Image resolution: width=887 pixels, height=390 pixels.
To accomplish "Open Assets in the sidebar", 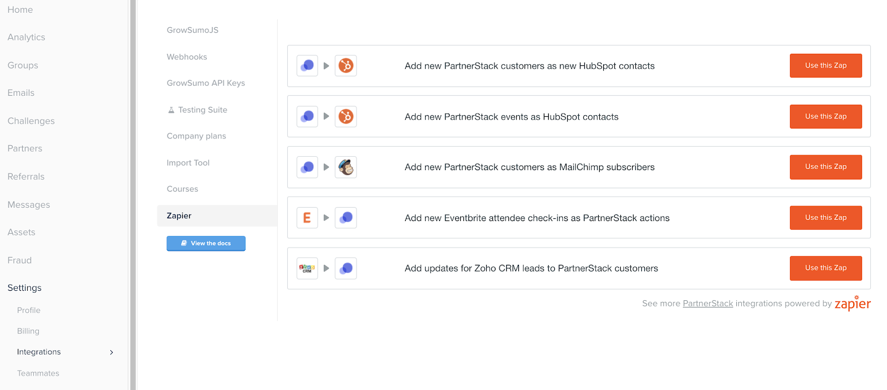I will (x=22, y=232).
